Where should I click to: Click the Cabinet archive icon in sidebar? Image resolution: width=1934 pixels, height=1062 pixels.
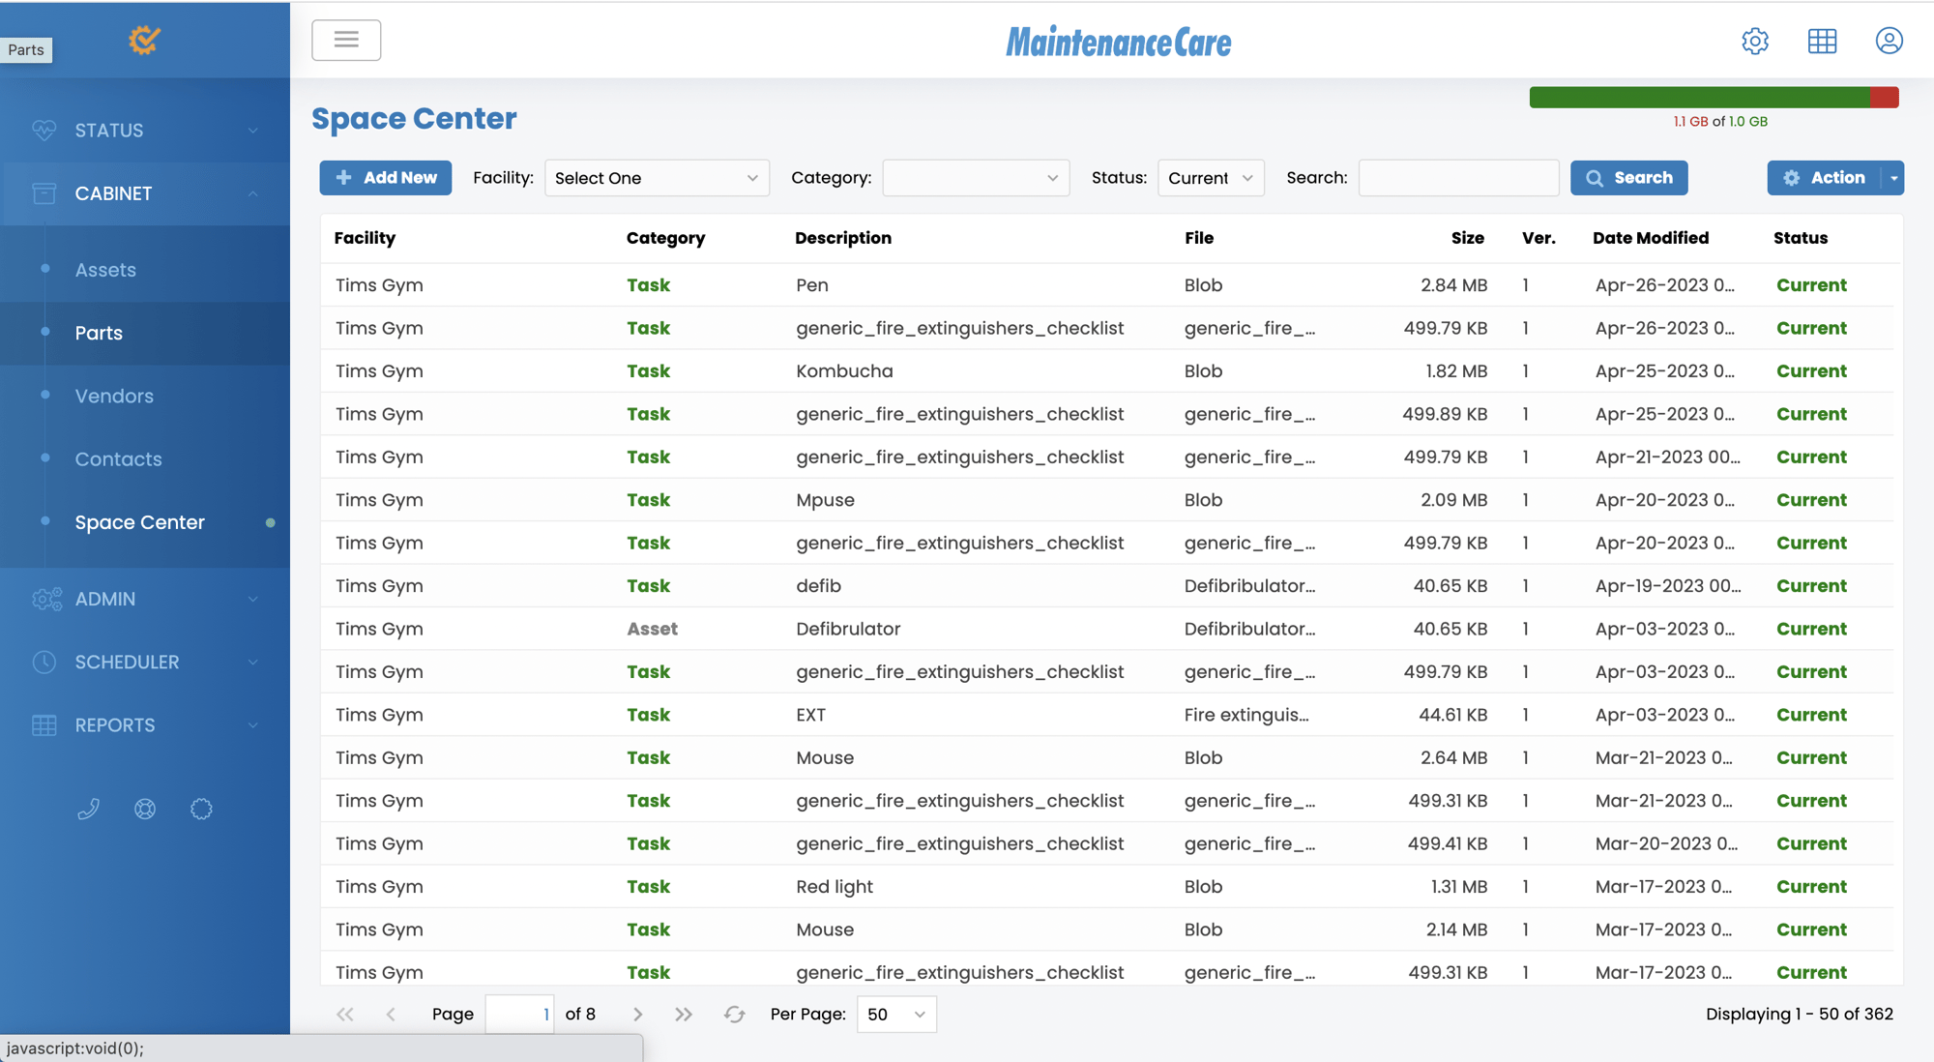click(x=44, y=192)
